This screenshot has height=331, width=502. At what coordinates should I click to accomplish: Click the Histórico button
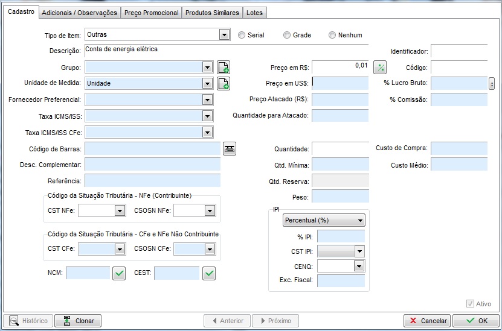[28, 321]
